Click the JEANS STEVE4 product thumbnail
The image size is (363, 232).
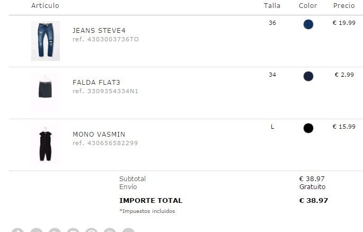click(45, 41)
